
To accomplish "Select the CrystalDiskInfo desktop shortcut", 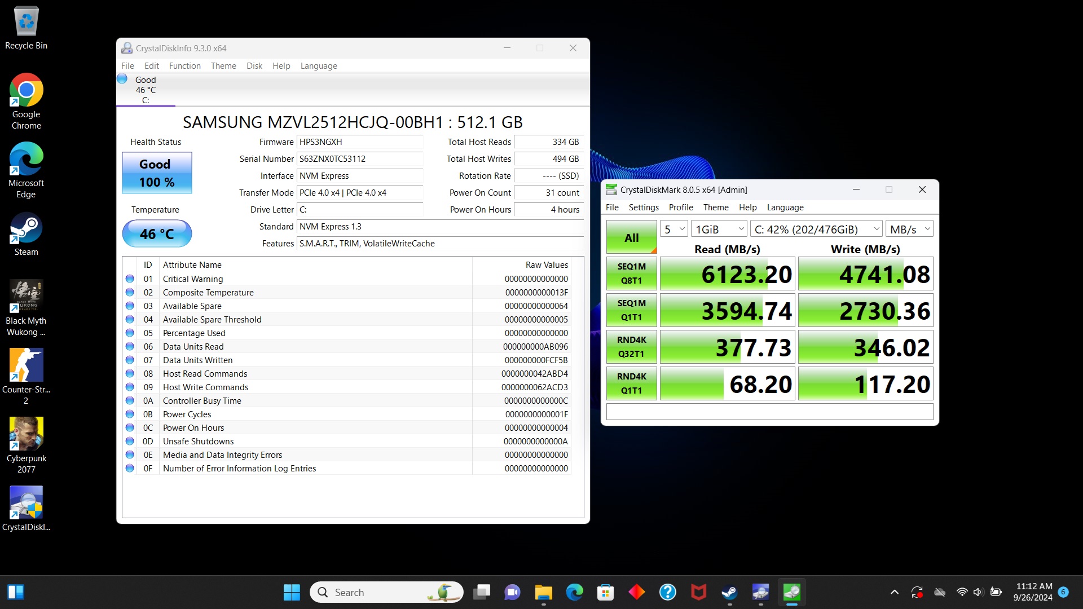I will [x=26, y=509].
